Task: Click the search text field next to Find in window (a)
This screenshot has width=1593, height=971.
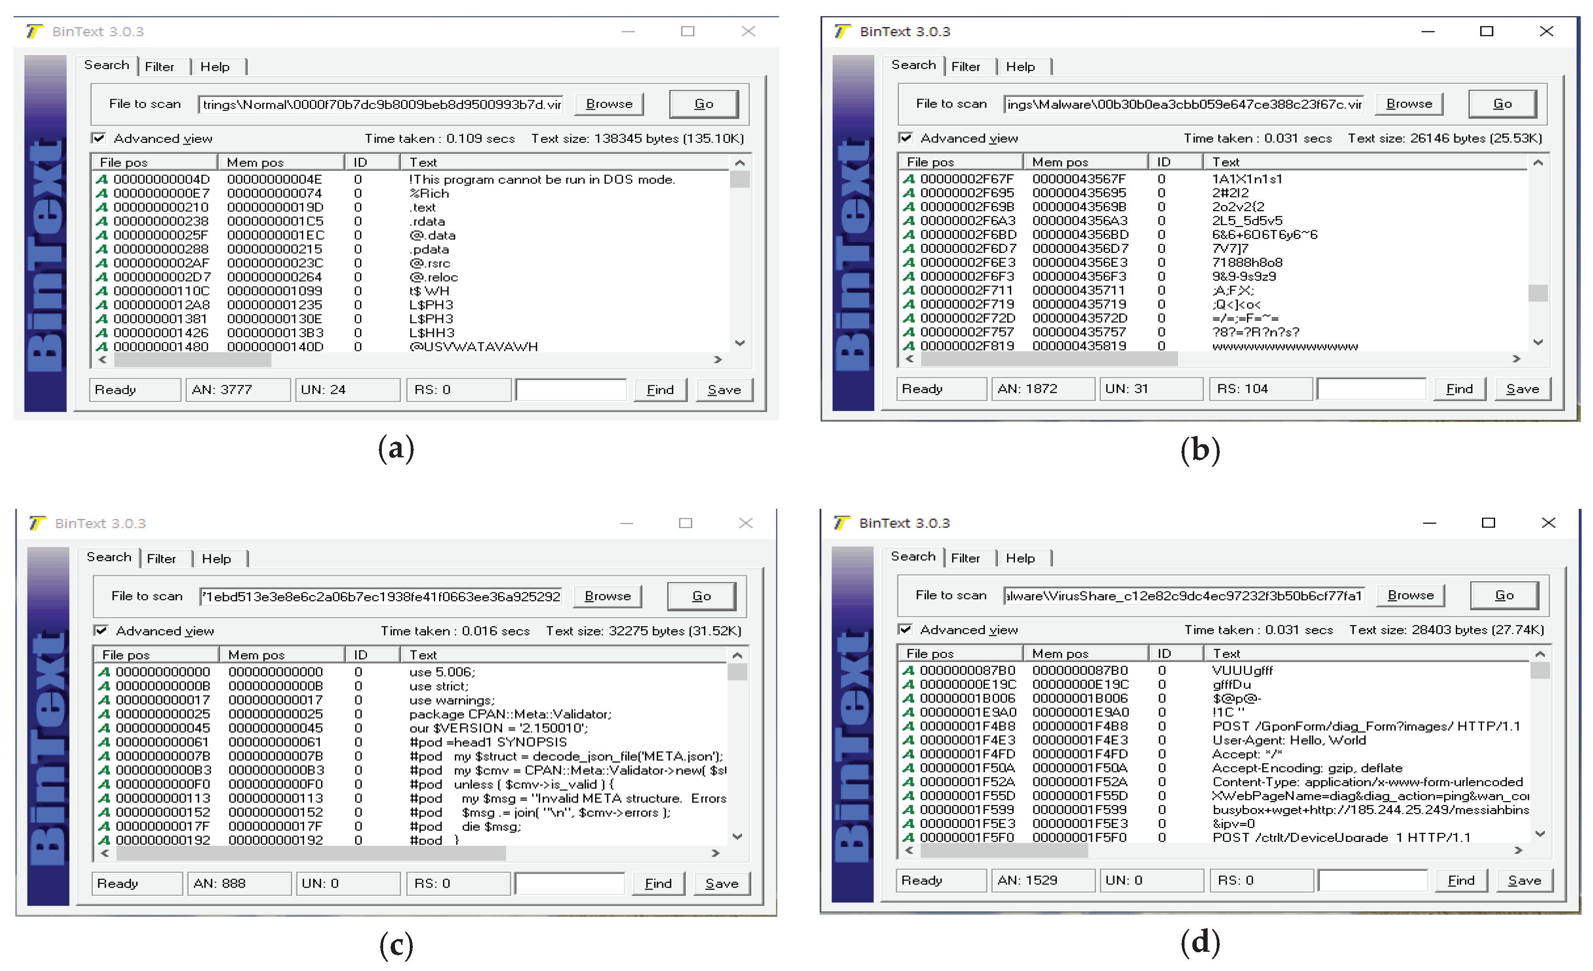Action: [571, 390]
